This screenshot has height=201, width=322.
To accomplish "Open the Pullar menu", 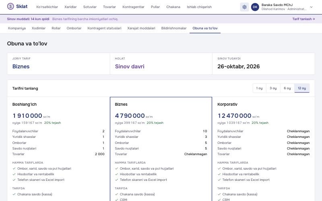I will click(x=155, y=7).
